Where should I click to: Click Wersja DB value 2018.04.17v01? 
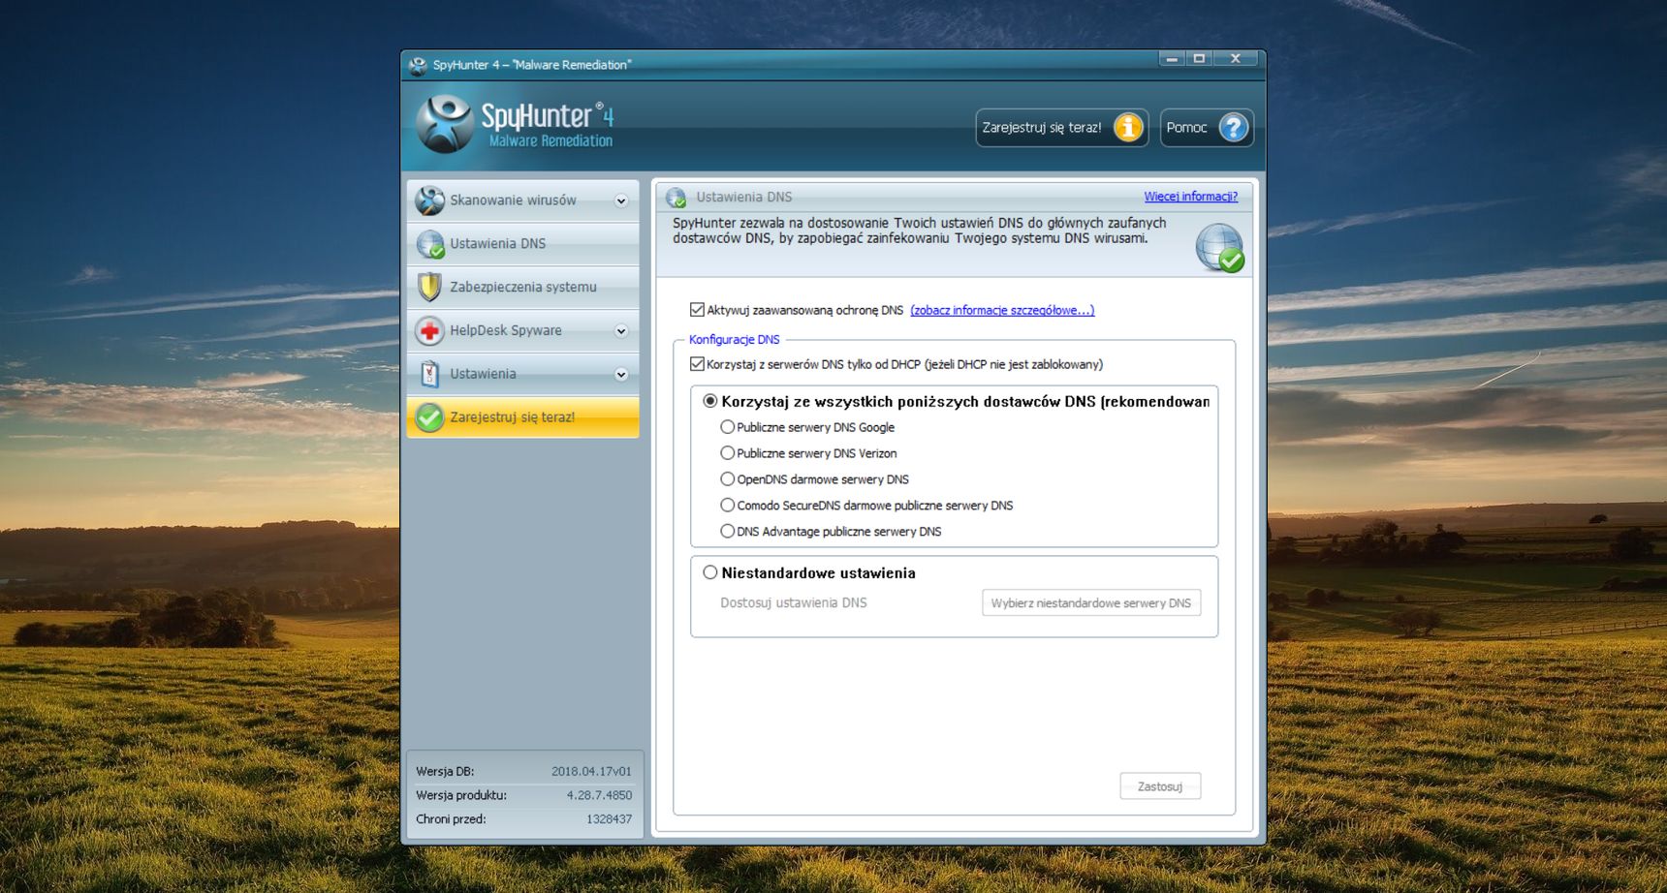[x=591, y=772]
